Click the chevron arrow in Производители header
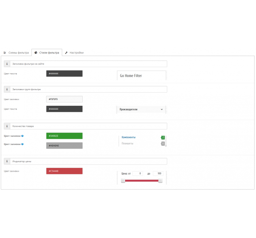 pyautogui.click(x=162, y=109)
